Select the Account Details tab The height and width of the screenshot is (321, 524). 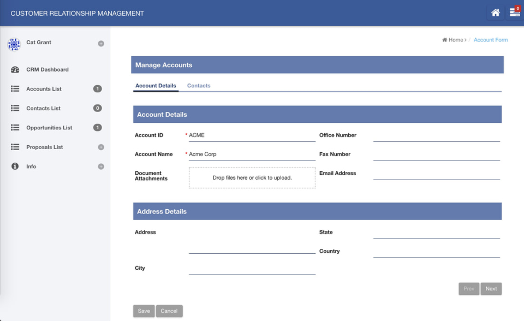[x=156, y=86]
